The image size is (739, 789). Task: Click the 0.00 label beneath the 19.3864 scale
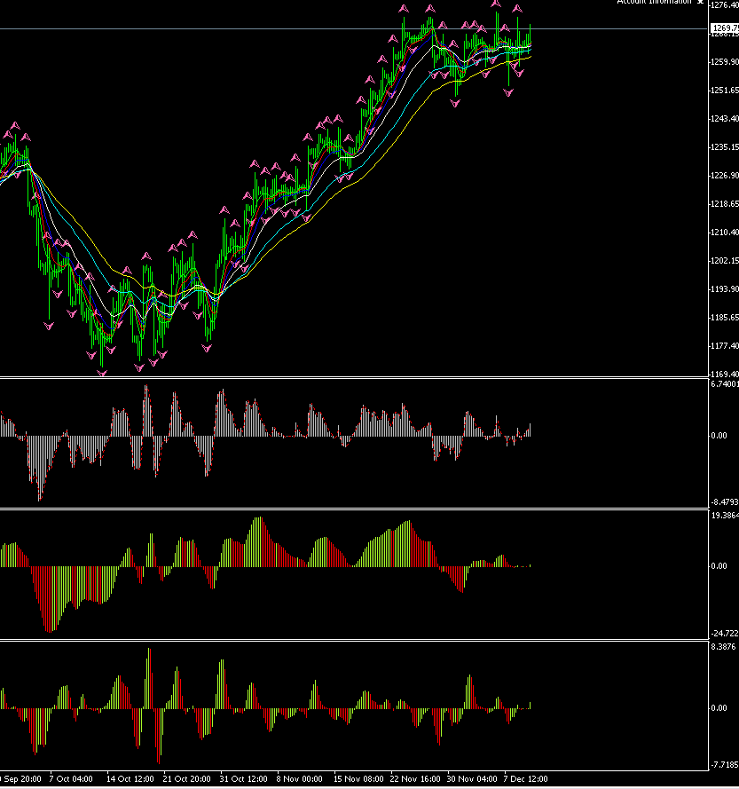tap(719, 566)
